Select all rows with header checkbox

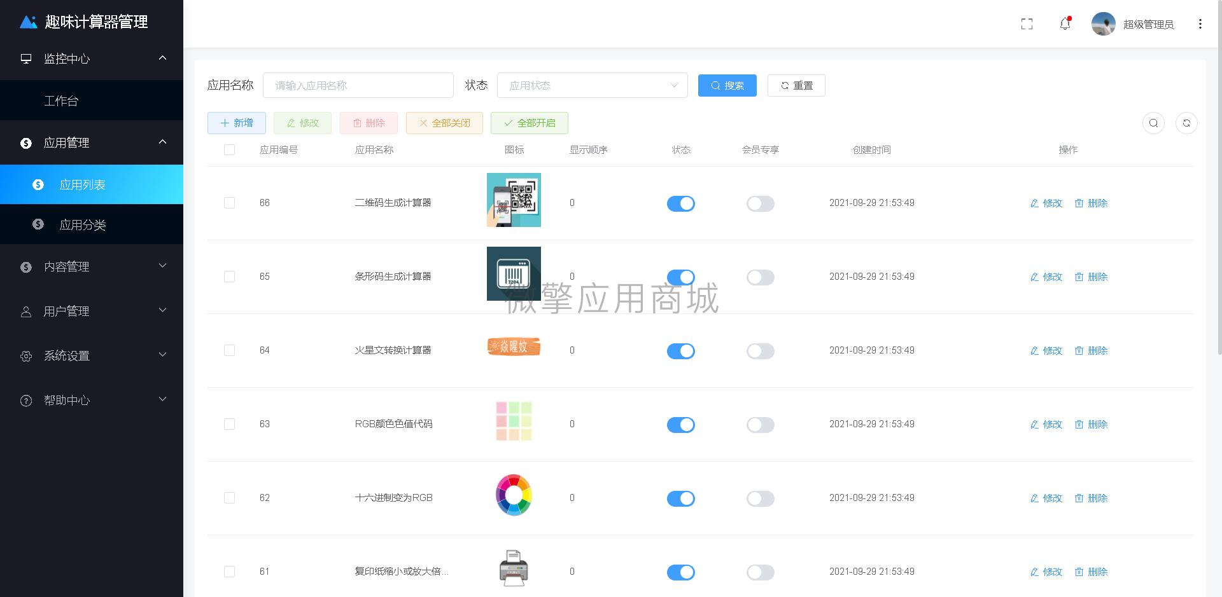pyautogui.click(x=230, y=150)
